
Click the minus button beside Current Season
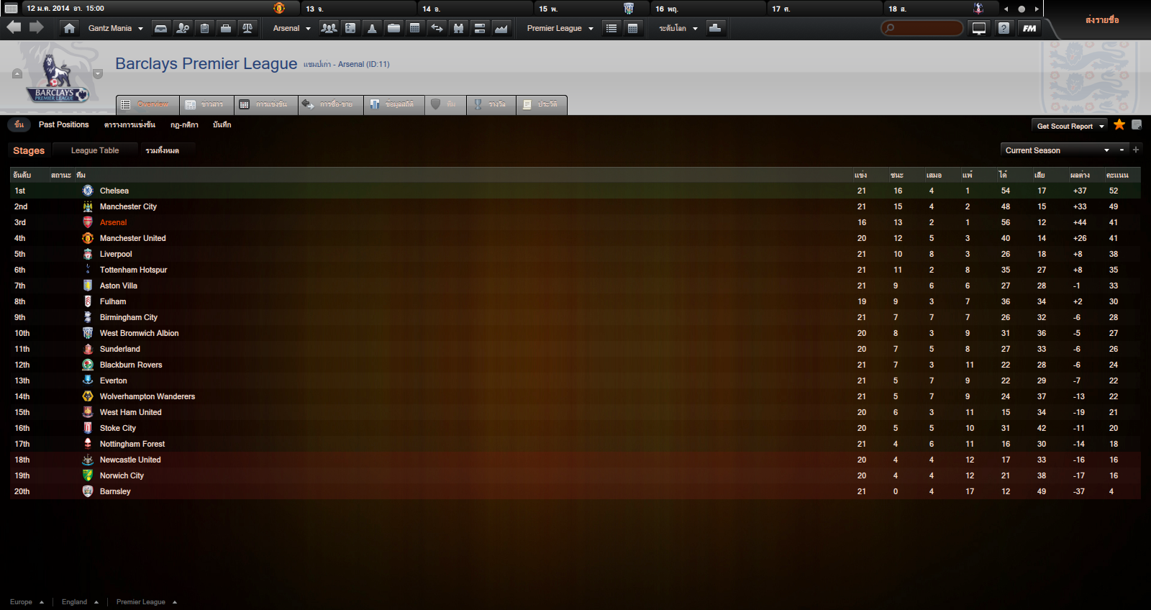click(1122, 150)
